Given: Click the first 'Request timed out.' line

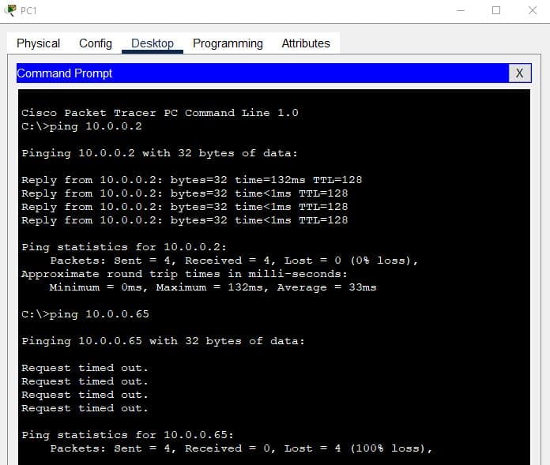Looking at the screenshot, I should [x=85, y=368].
